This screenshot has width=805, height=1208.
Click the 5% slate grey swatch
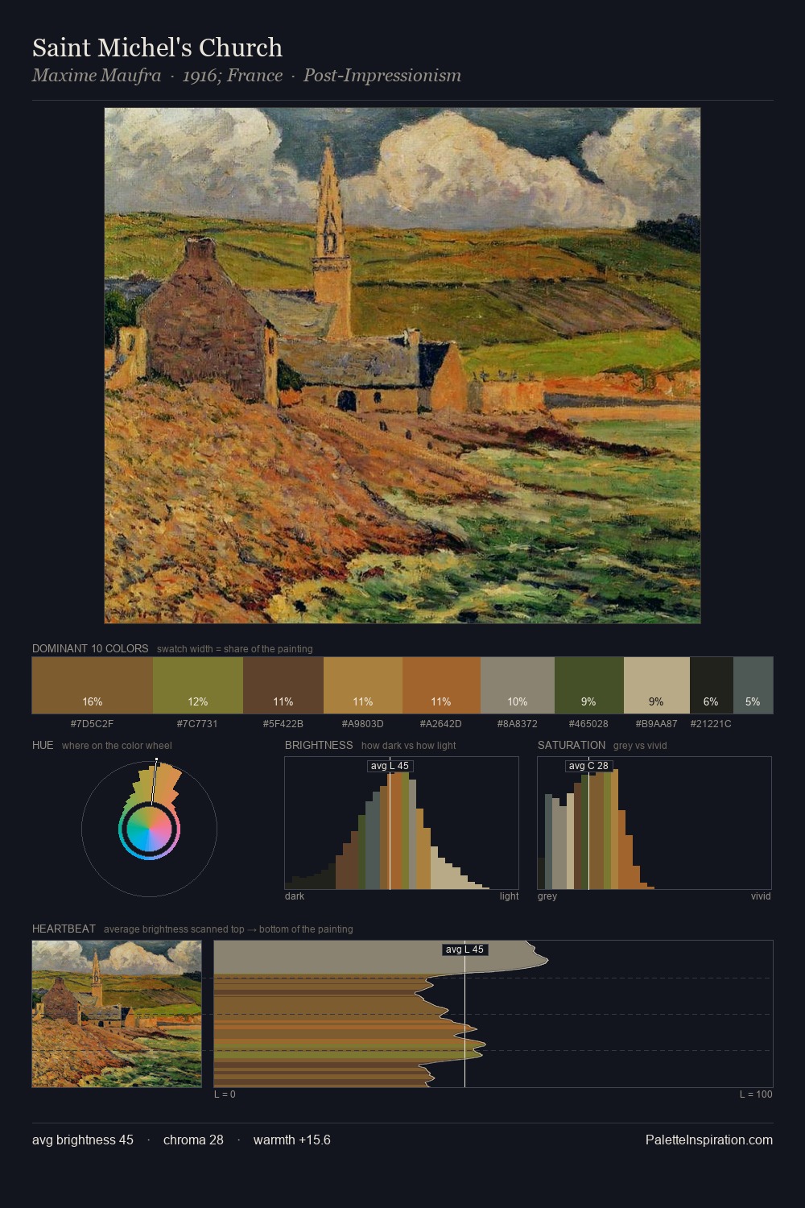(753, 685)
